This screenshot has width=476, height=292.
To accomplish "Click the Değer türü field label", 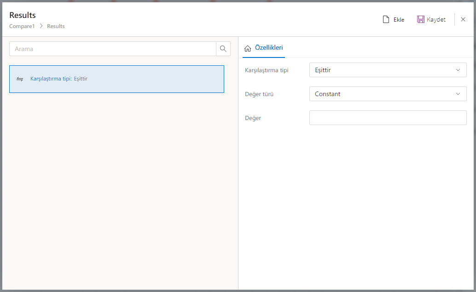I will pyautogui.click(x=259, y=94).
